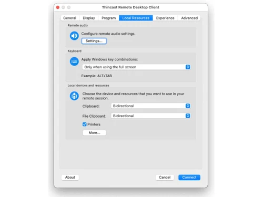Select the Local Resources tab
The image size is (263, 197).
tap(136, 18)
